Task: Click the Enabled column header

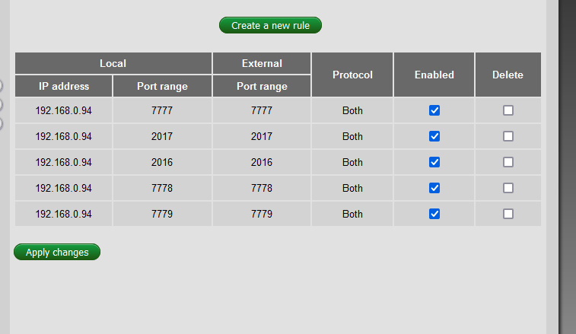Action: (x=434, y=75)
